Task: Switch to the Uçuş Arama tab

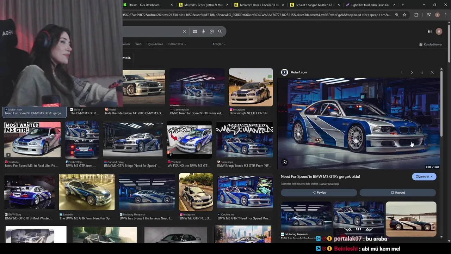Action: pos(155,44)
